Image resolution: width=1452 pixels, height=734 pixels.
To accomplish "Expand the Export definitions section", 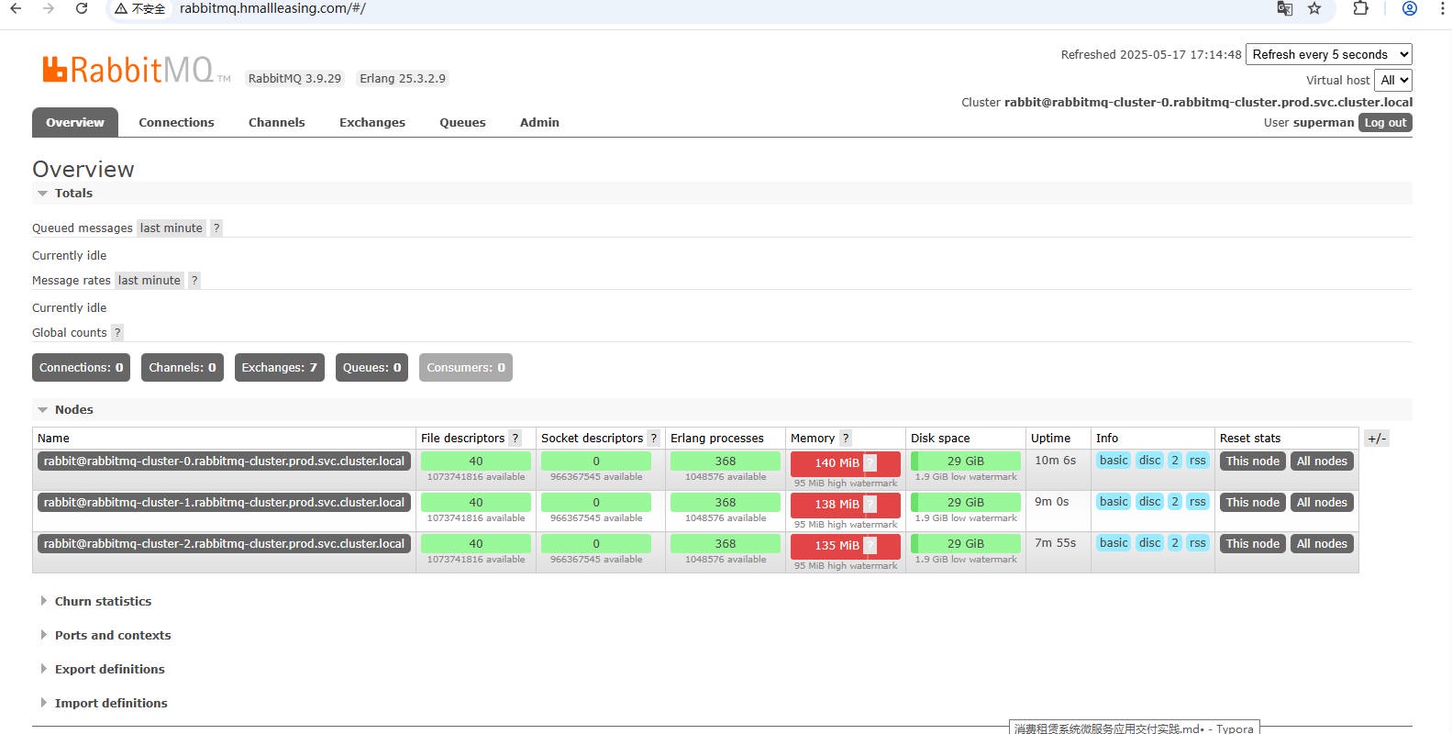I will [109, 670].
